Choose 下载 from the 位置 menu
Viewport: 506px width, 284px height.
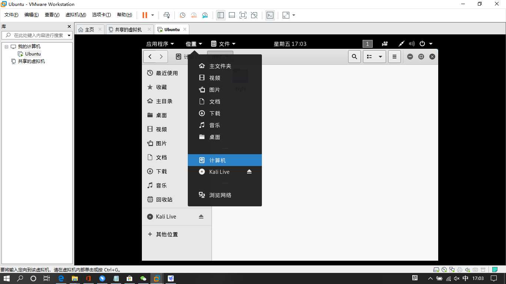pyautogui.click(x=225, y=114)
